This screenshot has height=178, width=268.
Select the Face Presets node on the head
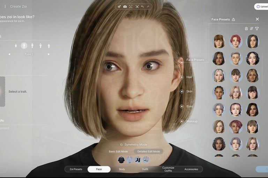pos(181,62)
